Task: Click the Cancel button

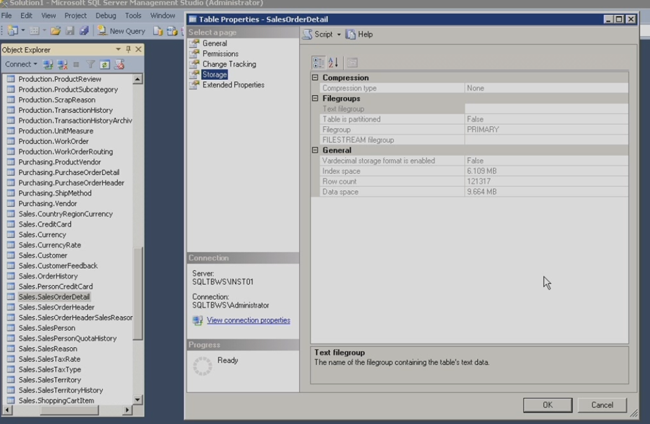Action: pyautogui.click(x=602, y=405)
